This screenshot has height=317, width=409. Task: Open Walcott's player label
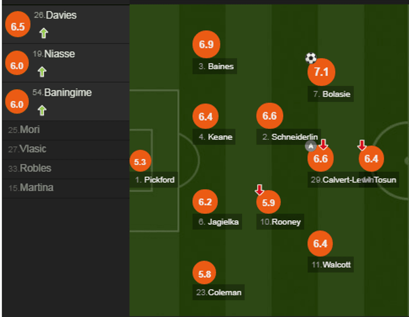pyautogui.click(x=331, y=264)
